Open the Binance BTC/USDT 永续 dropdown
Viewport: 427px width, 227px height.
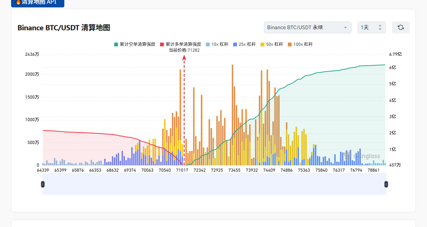coord(308,27)
